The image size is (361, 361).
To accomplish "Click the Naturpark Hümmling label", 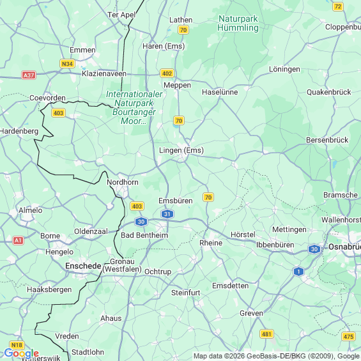I will pyautogui.click(x=238, y=23).
